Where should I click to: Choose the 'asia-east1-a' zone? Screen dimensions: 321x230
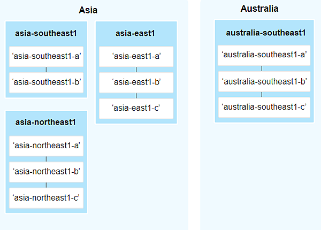[136, 57]
